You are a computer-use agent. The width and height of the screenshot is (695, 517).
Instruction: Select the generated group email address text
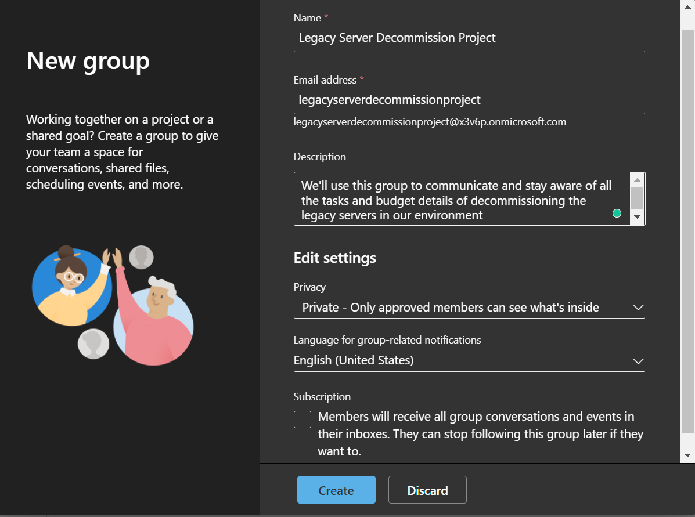(430, 122)
